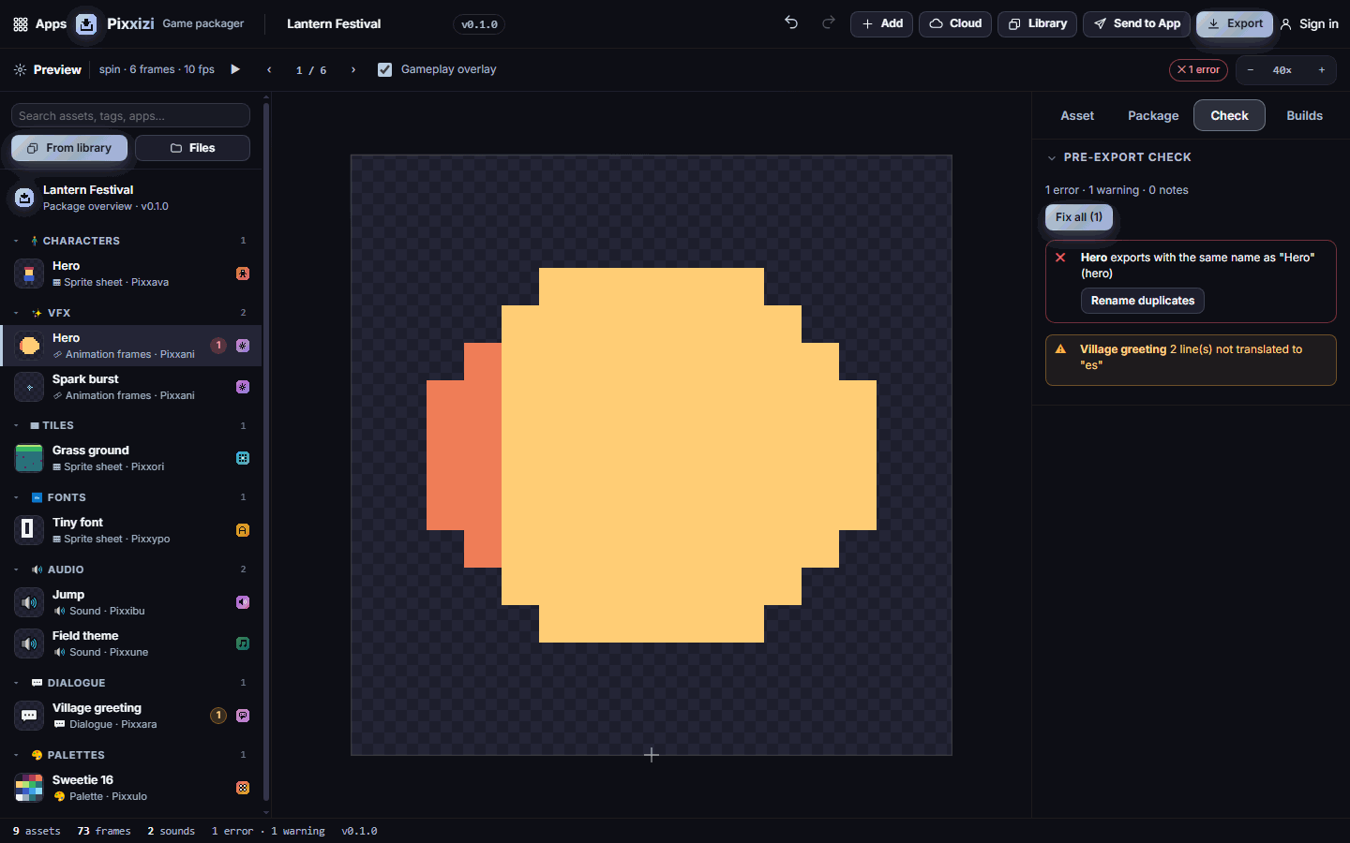Collapse the Pre-Export Check section

[x=1052, y=158]
